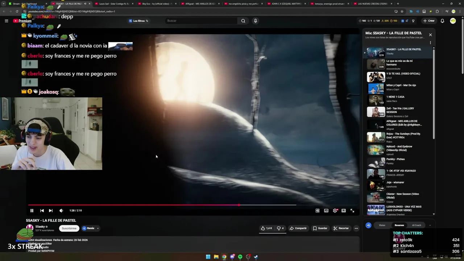Bookmark this page with star icon
The image size is (464, 261).
pyautogui.click(x=402, y=11)
